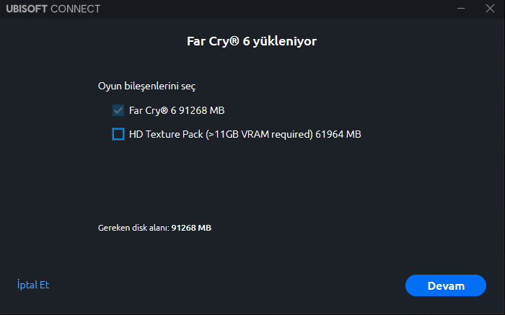Click the >11GB VRAM required note
505x315 pixels.
click(x=259, y=133)
